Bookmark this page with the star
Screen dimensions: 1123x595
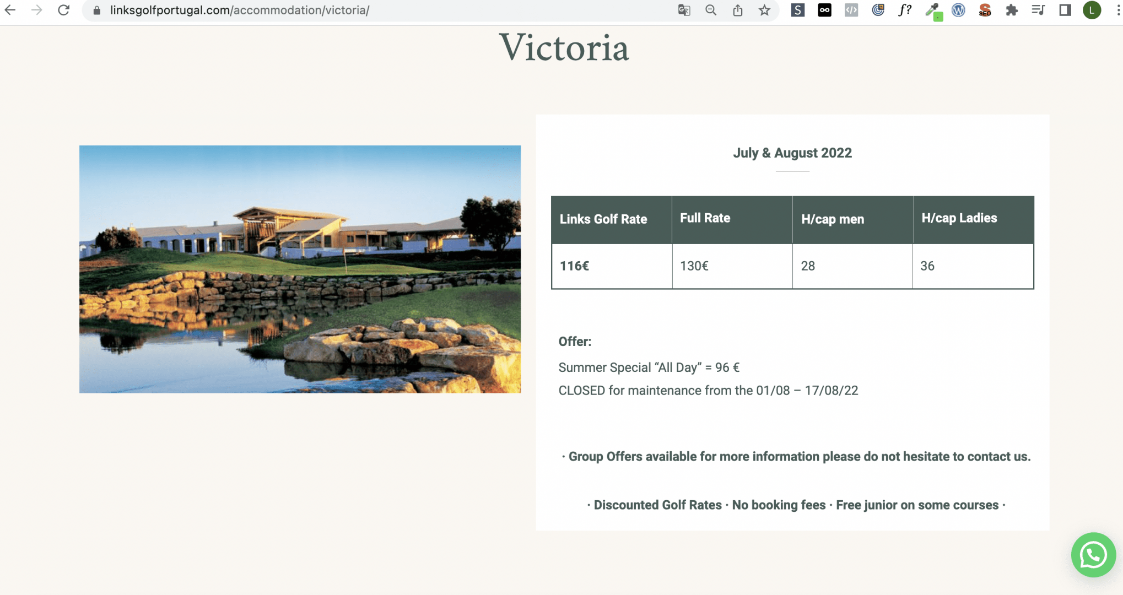764,10
